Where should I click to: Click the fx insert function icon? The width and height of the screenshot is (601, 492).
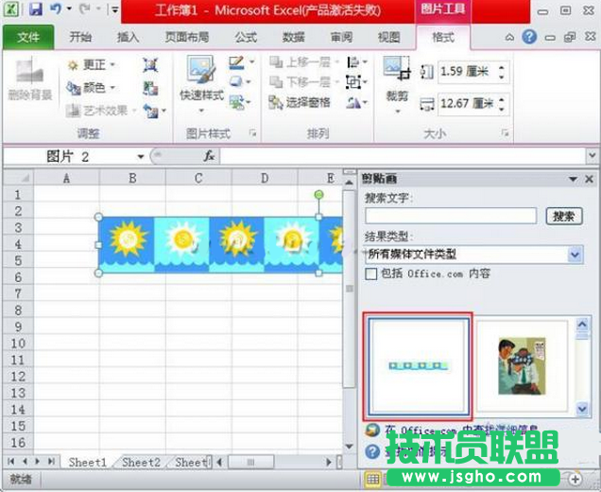tap(209, 156)
